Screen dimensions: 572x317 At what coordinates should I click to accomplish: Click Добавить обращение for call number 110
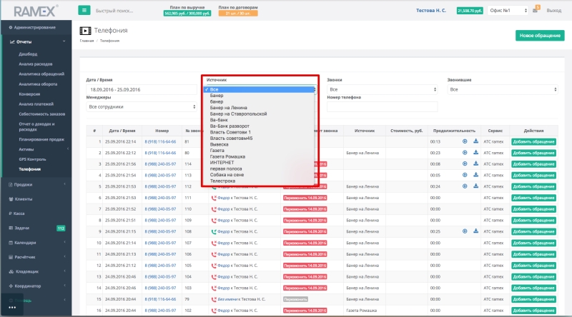(x=533, y=209)
